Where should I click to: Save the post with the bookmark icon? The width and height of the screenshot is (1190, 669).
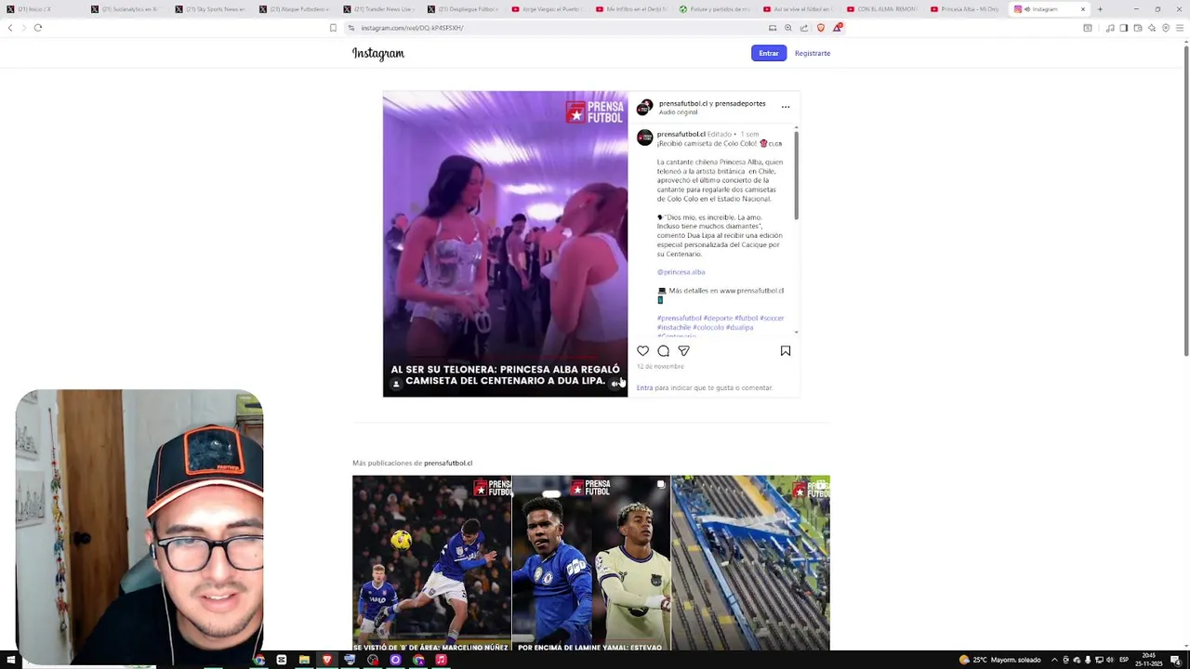point(786,351)
